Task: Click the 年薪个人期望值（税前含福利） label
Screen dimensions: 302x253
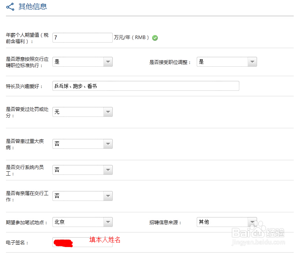Action: (27, 38)
